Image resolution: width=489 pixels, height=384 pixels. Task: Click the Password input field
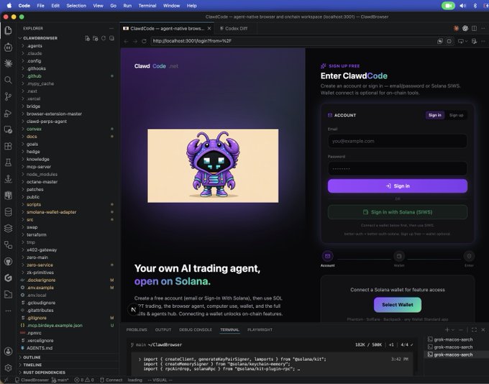click(x=397, y=168)
